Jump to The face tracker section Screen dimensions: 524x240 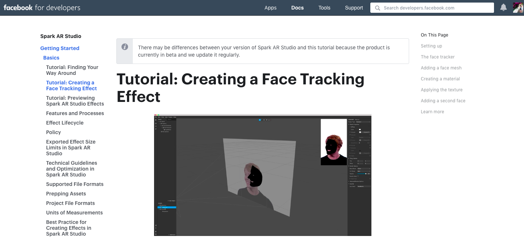point(438,57)
